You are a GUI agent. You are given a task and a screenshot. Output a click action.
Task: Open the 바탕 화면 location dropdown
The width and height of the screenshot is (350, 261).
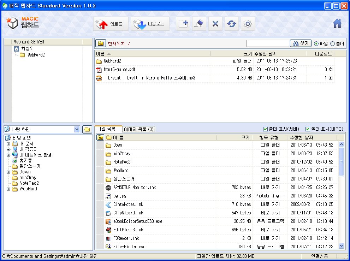tap(77, 129)
